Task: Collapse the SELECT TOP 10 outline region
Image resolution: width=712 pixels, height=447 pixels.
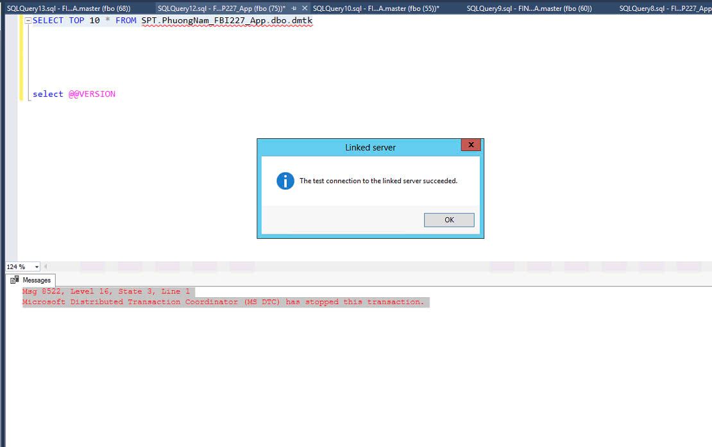Action: pos(27,20)
